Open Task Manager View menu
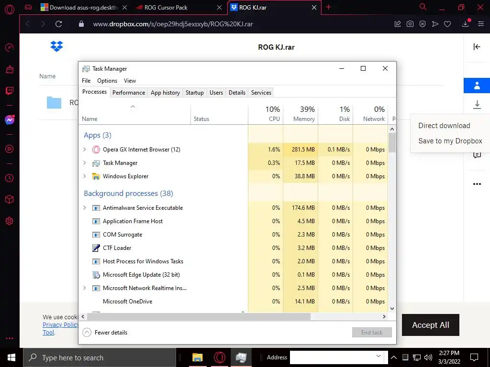 click(130, 80)
